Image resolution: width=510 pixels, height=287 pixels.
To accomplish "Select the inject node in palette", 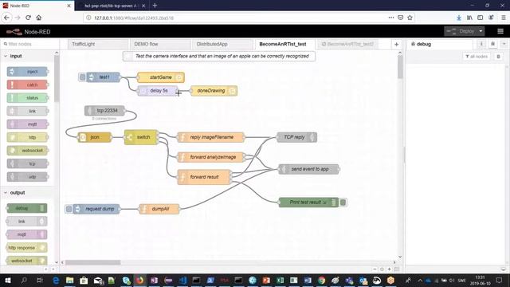I will pyautogui.click(x=27, y=72).
